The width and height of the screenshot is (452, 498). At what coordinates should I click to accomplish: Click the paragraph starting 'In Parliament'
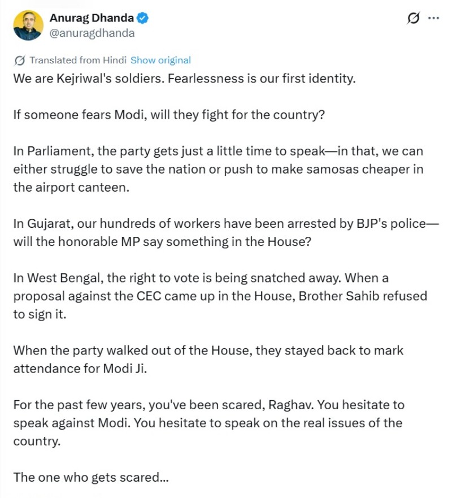(x=218, y=169)
